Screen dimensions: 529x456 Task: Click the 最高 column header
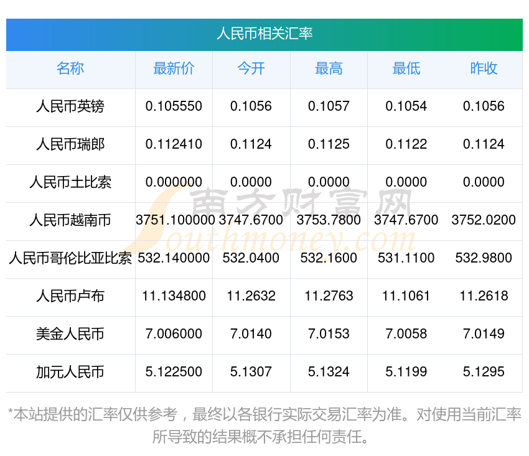pos(329,69)
